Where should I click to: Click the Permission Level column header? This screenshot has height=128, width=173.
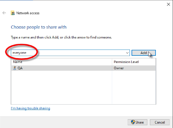[x=126, y=62]
